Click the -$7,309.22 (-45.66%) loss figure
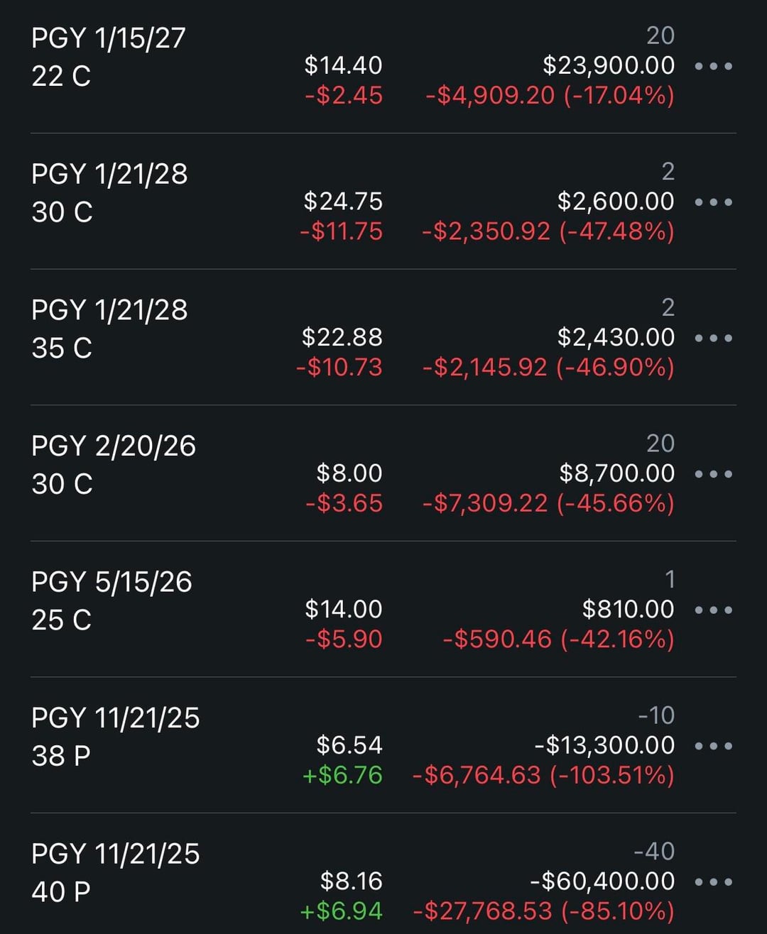 point(548,503)
